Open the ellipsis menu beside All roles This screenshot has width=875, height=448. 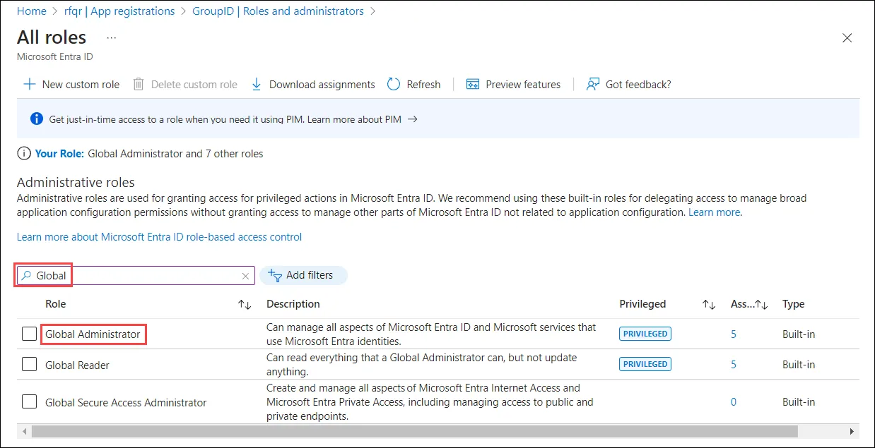click(x=111, y=37)
